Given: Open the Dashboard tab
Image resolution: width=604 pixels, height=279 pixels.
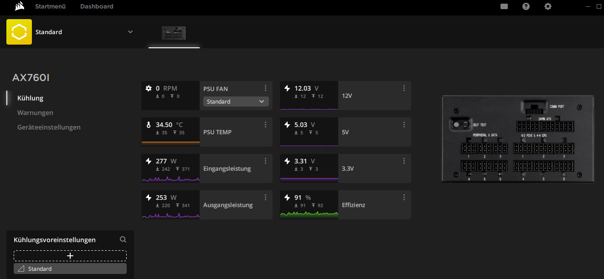Looking at the screenshot, I should point(97,6).
